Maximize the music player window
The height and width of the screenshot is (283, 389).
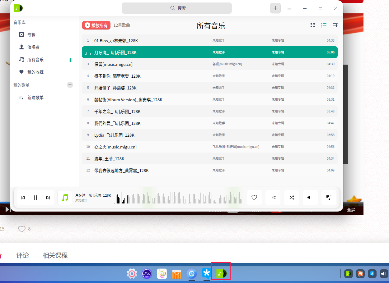[x=320, y=8]
